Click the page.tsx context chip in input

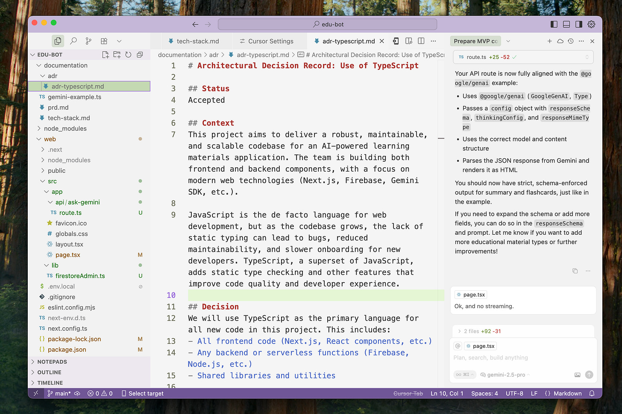480,346
